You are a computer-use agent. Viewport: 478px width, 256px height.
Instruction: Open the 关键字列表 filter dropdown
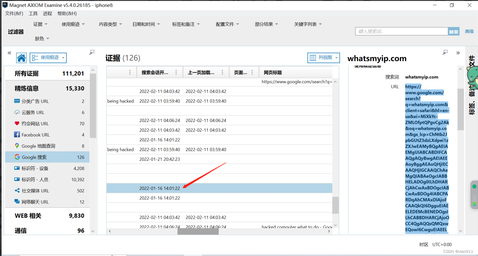point(308,24)
